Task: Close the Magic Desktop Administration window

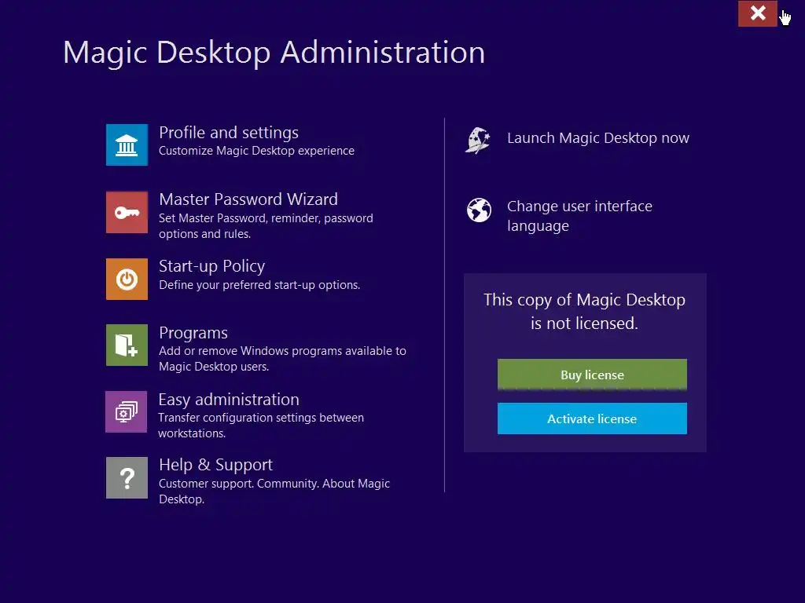Action: click(758, 13)
